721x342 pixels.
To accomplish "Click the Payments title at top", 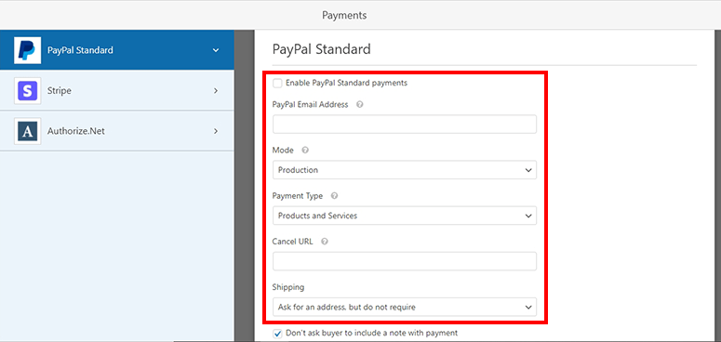I will (x=344, y=15).
